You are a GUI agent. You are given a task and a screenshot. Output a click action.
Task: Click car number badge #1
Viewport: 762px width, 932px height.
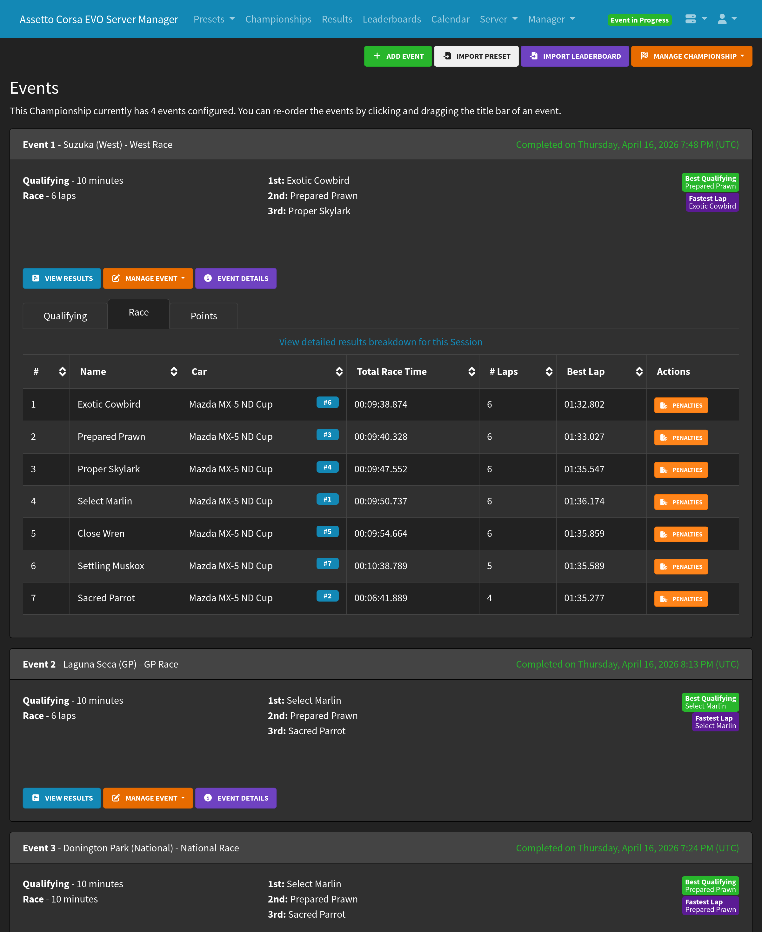(327, 499)
